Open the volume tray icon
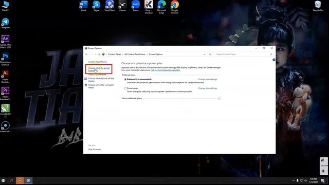The image size is (329, 185). coord(306,180)
